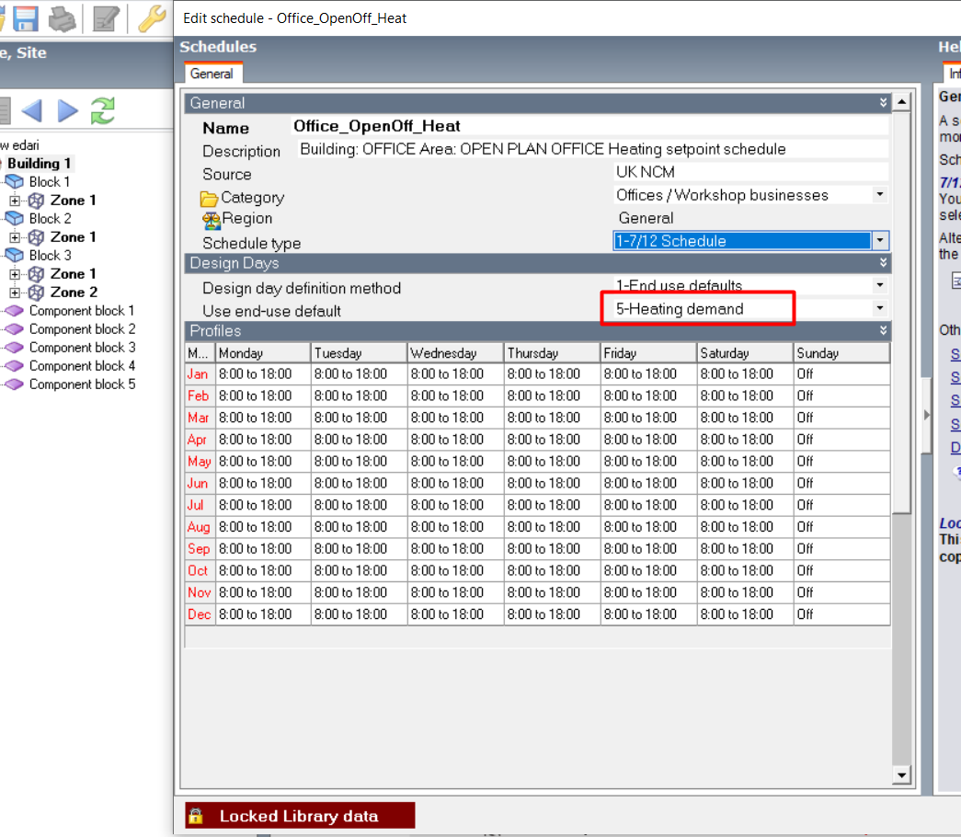Go forward with the blue right arrow
The image size is (961, 837).
[x=67, y=111]
